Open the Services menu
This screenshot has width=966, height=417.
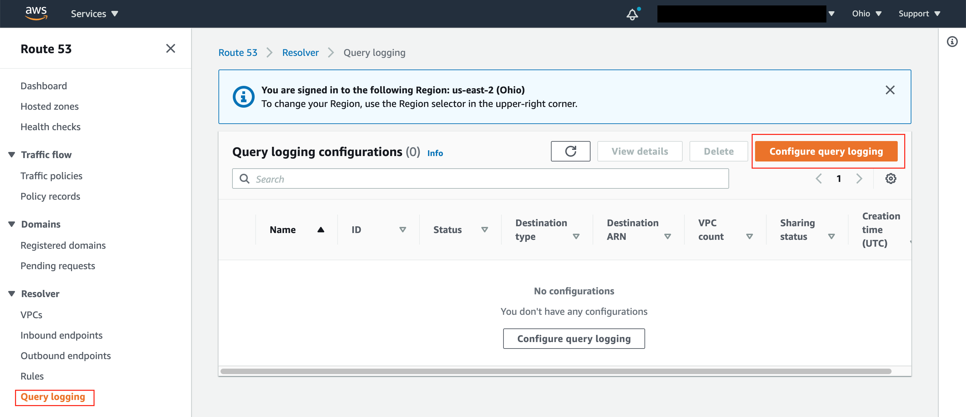[95, 14]
